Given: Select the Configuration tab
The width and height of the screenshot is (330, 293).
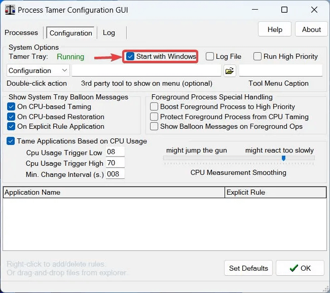Looking at the screenshot, I should point(71,33).
